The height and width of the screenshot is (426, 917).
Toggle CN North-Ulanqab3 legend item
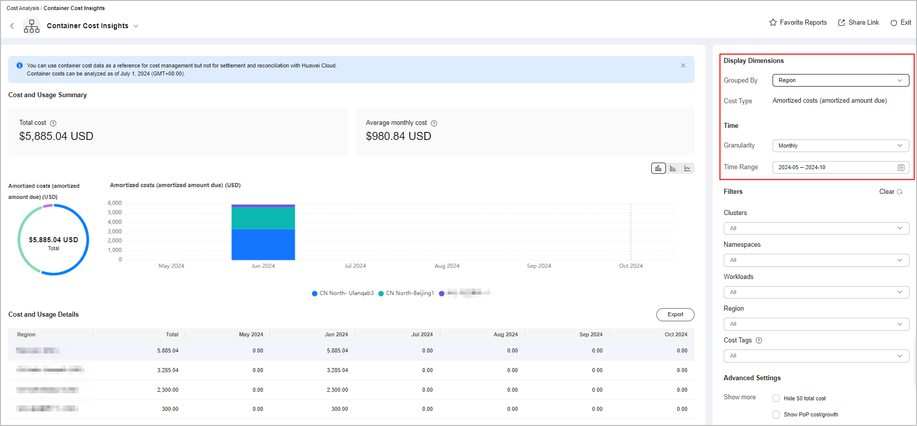pos(343,293)
